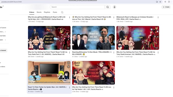Open title 'Midareuchi React to MC's AS Yuji & Gojo'
This screenshot has width=173, height=97.
(x=47, y=18)
